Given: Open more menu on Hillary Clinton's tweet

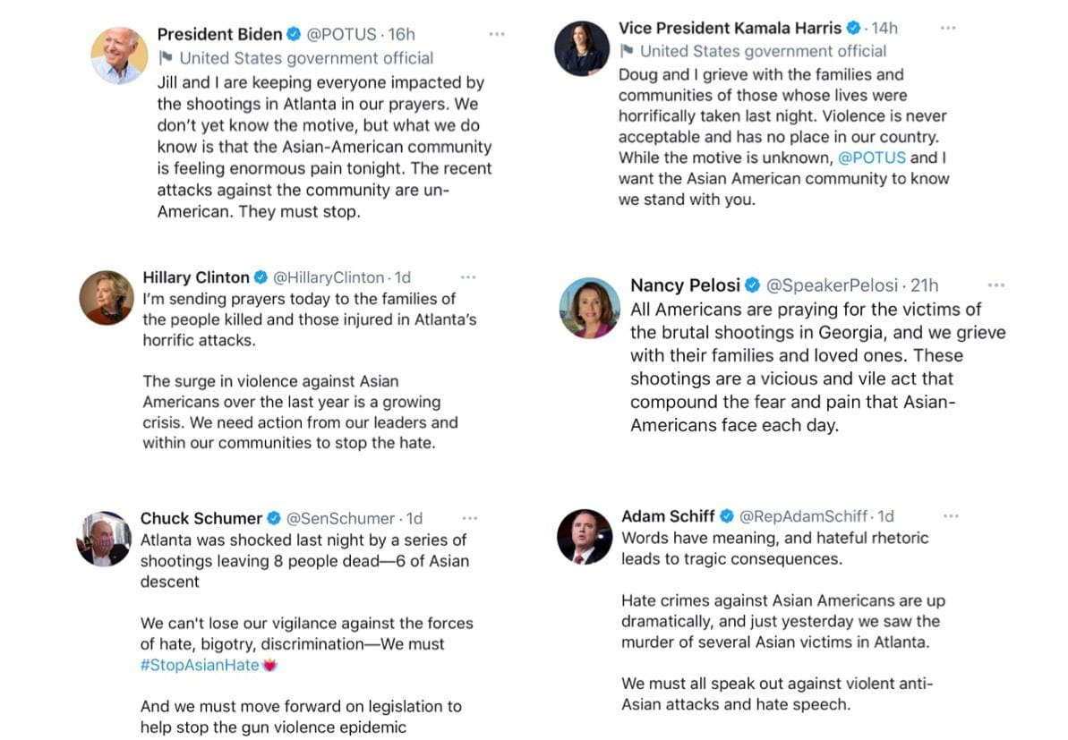Looking at the screenshot, I should [468, 277].
